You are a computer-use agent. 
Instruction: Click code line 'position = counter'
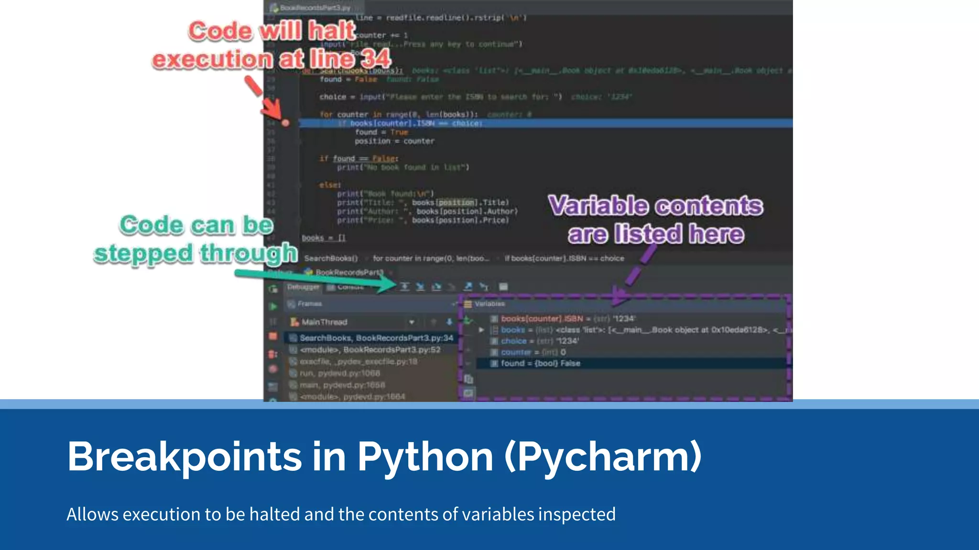click(394, 141)
